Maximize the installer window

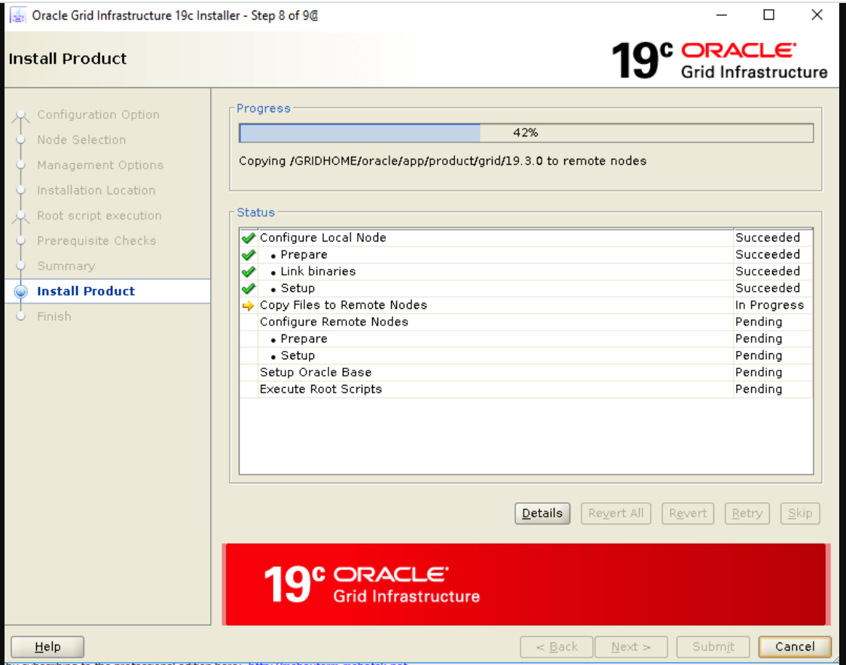pyautogui.click(x=769, y=15)
